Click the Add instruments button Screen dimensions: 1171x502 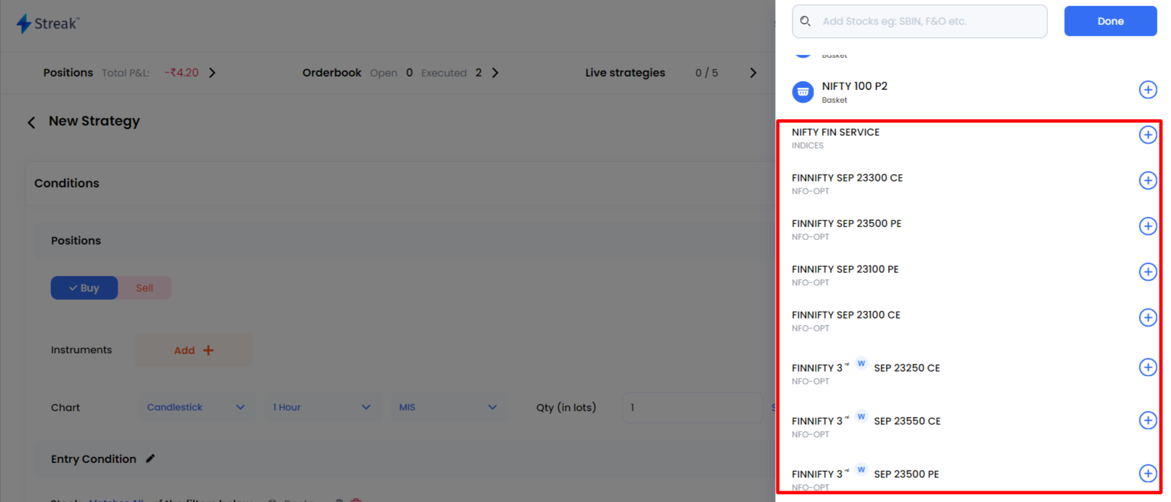[x=194, y=350]
